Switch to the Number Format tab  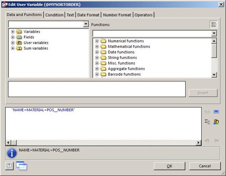(117, 15)
